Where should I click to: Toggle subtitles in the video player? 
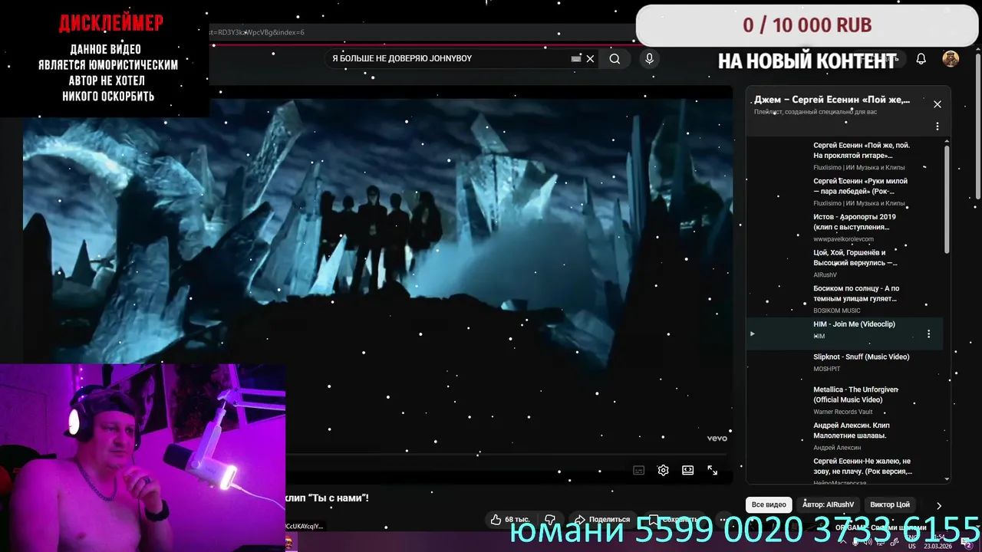pos(639,471)
